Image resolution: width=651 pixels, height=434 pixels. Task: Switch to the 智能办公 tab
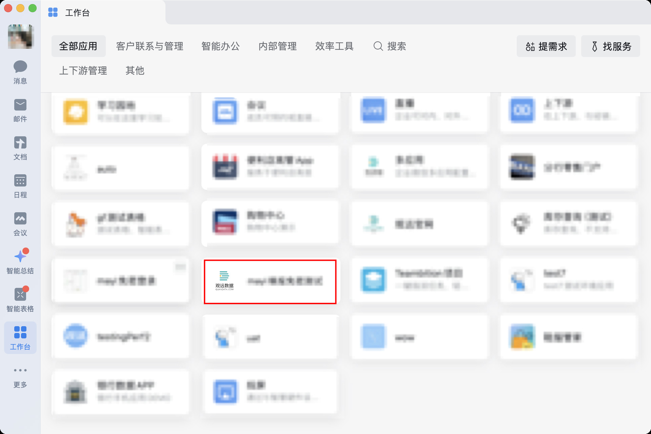[x=220, y=46]
